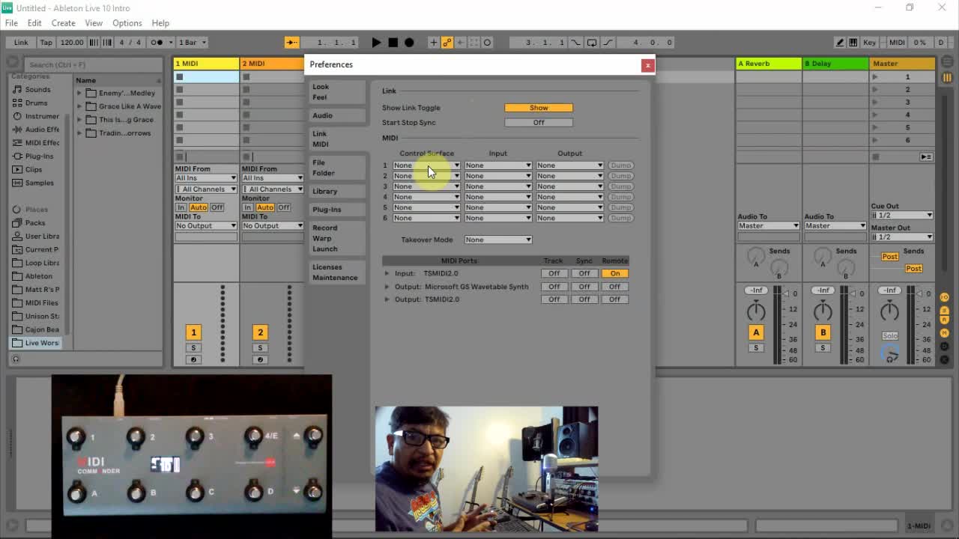This screenshot has width=959, height=539.
Task: Arm the Arrangement Record button
Action: tap(409, 43)
